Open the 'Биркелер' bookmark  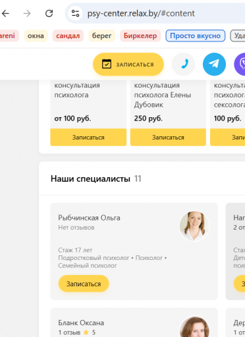pos(140,36)
